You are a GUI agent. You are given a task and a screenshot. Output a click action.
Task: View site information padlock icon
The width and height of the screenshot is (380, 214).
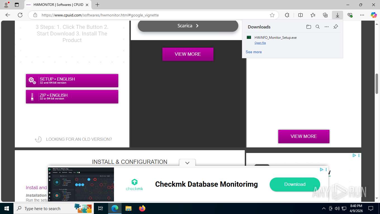(x=35, y=15)
